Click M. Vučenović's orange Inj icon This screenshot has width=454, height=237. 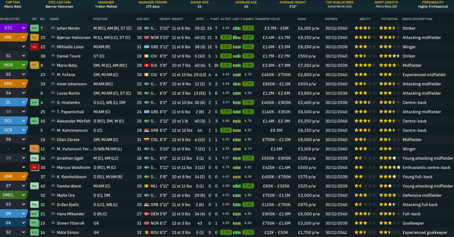[34, 149]
